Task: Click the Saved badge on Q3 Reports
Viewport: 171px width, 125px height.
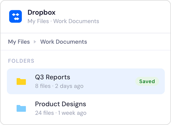Action: [147, 81]
